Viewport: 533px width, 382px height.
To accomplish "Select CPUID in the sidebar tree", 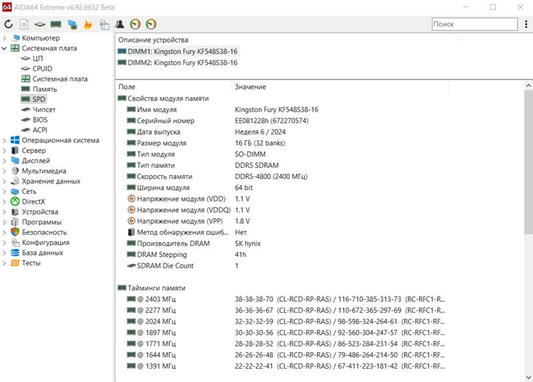I will 42,69.
